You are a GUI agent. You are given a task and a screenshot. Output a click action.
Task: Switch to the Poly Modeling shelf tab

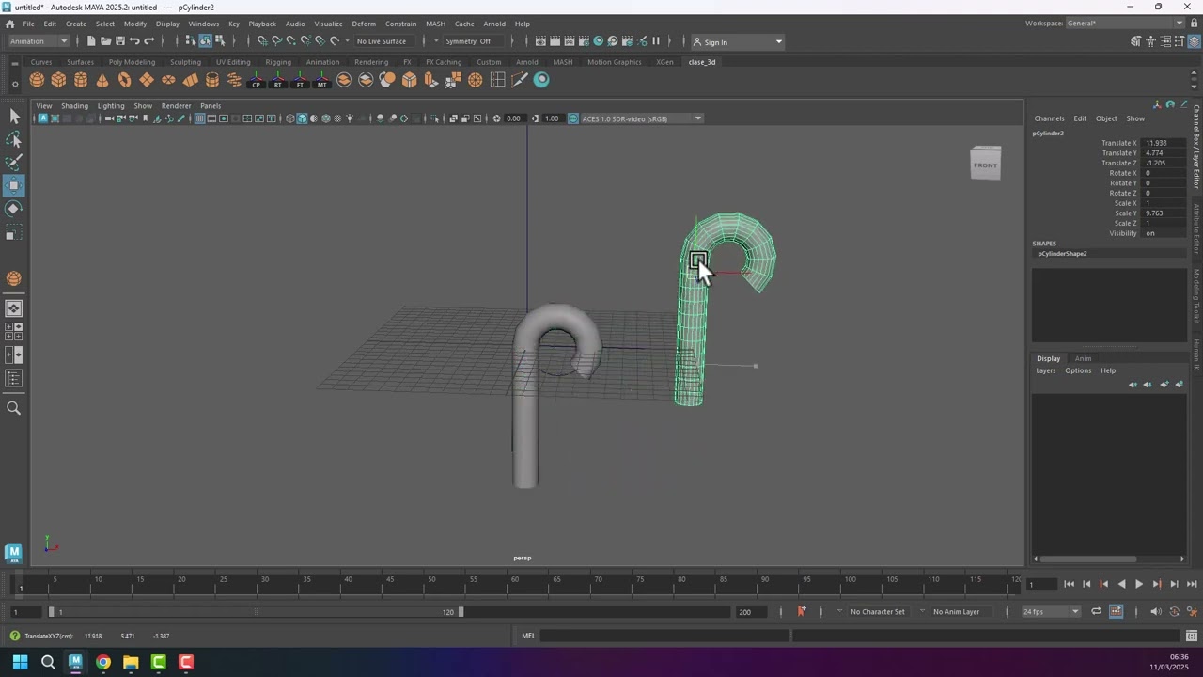click(x=132, y=62)
